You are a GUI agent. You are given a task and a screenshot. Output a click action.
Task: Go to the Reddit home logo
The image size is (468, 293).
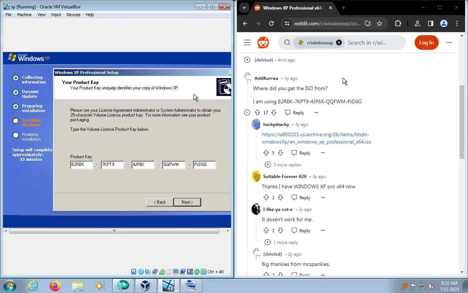click(x=263, y=42)
